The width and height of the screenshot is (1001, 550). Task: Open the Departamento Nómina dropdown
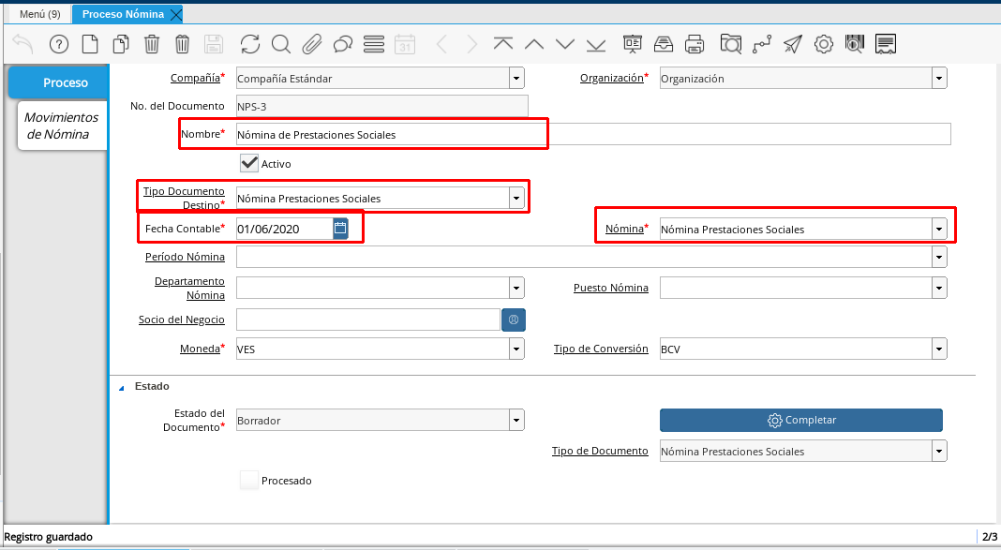[516, 288]
